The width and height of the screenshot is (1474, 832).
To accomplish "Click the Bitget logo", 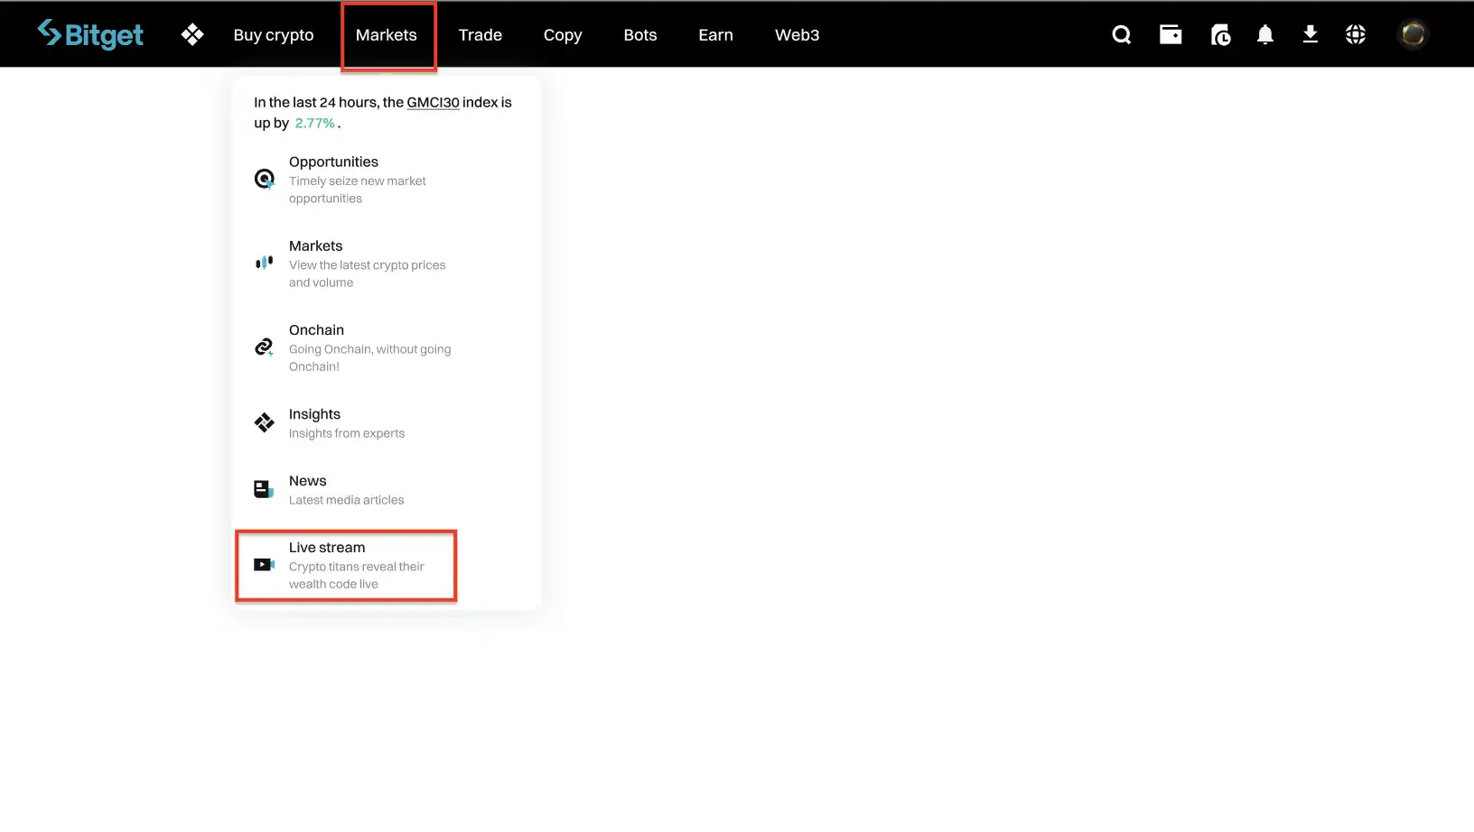I will [x=90, y=34].
